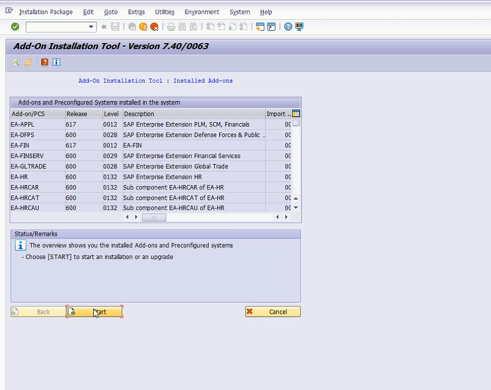Open the Environment menu
Viewport: 491px width, 390px height.
[x=202, y=12]
